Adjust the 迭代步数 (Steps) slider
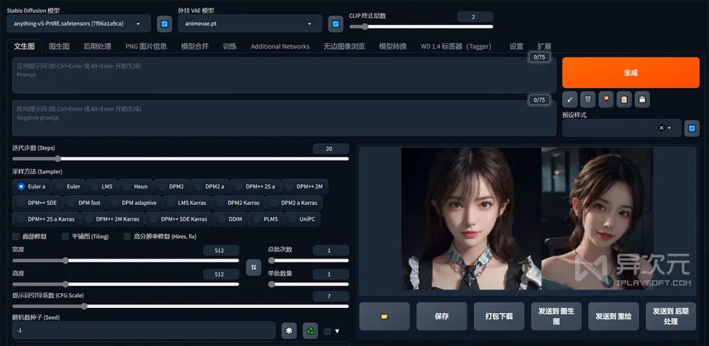Image resolution: width=709 pixels, height=346 pixels. pos(181,159)
